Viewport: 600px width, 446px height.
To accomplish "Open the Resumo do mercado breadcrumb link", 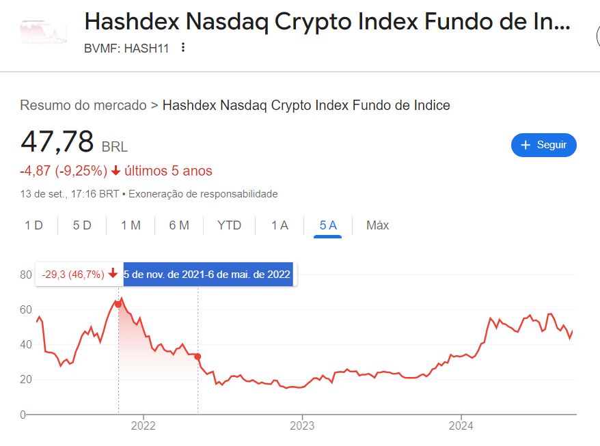I will coord(83,105).
